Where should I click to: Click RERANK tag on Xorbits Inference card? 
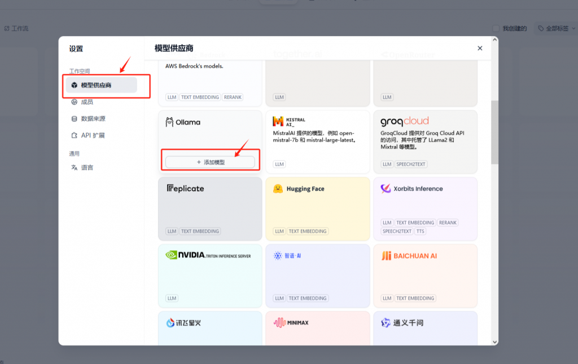coord(448,223)
